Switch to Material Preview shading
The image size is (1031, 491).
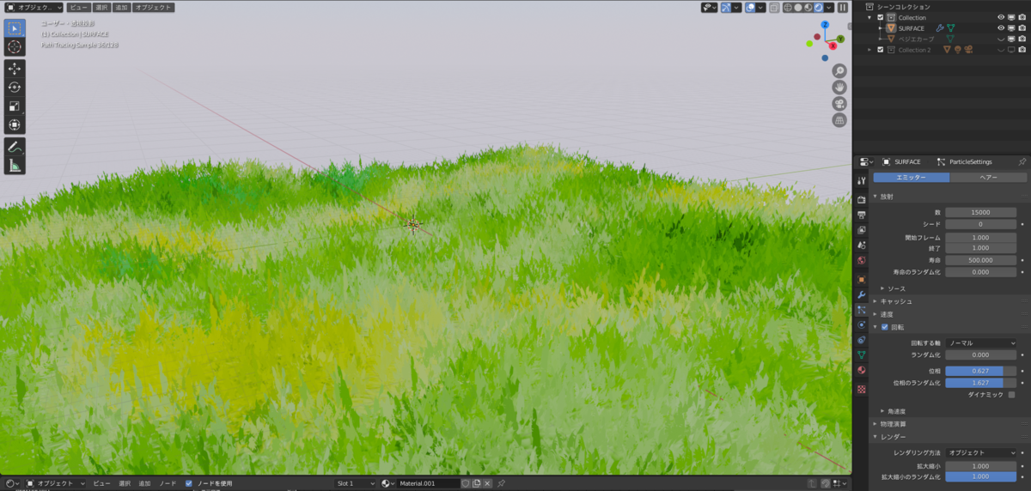point(808,7)
